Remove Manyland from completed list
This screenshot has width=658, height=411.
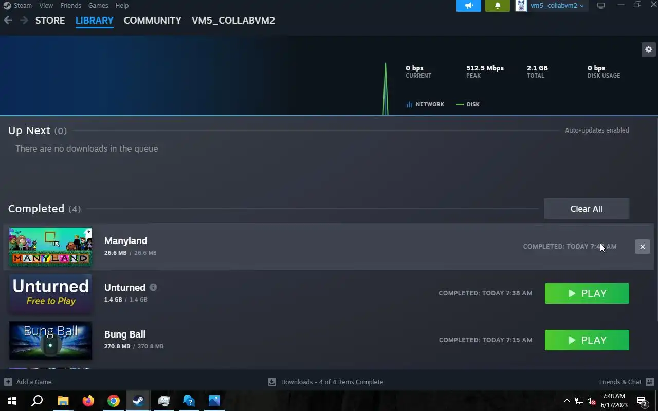642,247
